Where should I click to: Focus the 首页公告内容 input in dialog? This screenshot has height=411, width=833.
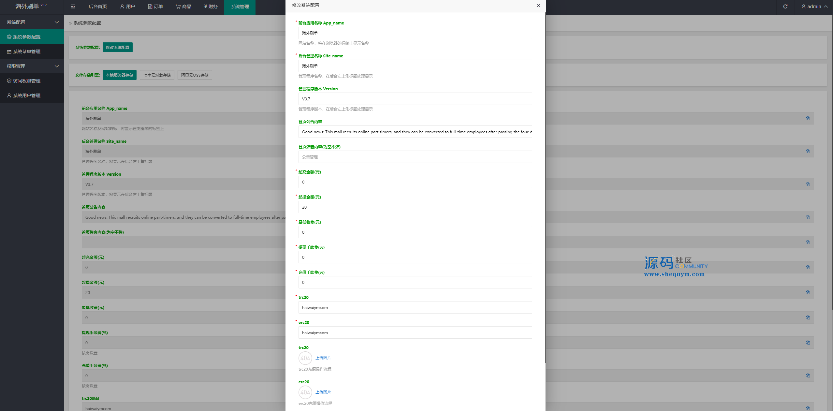click(x=415, y=132)
